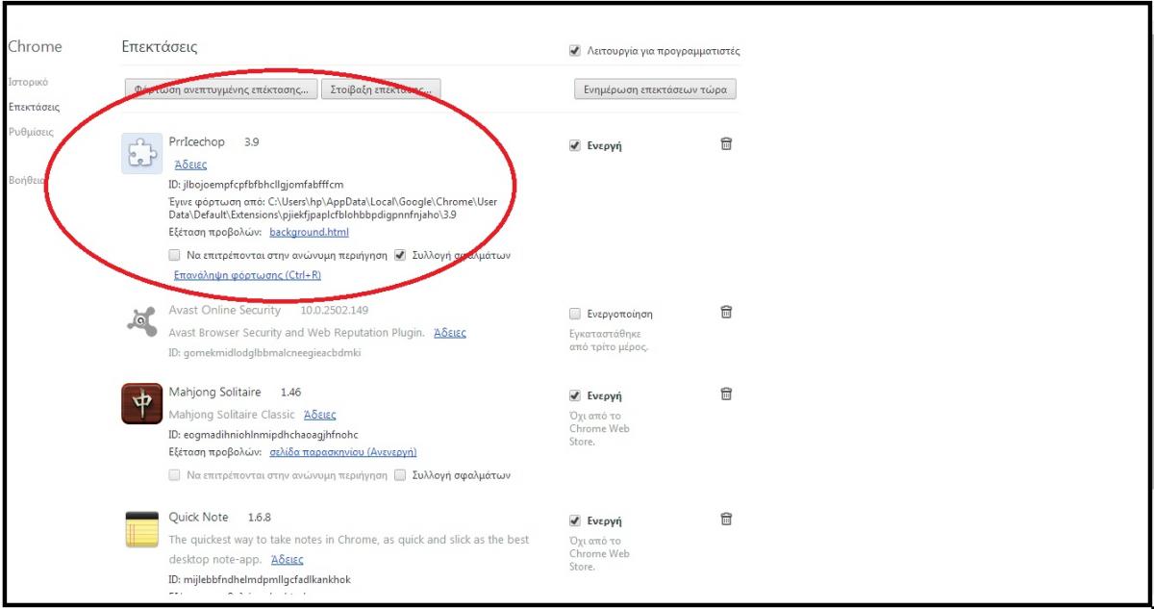
Task: Toggle incognito checkbox under Mahjong Solitaire
Action: coord(174,474)
